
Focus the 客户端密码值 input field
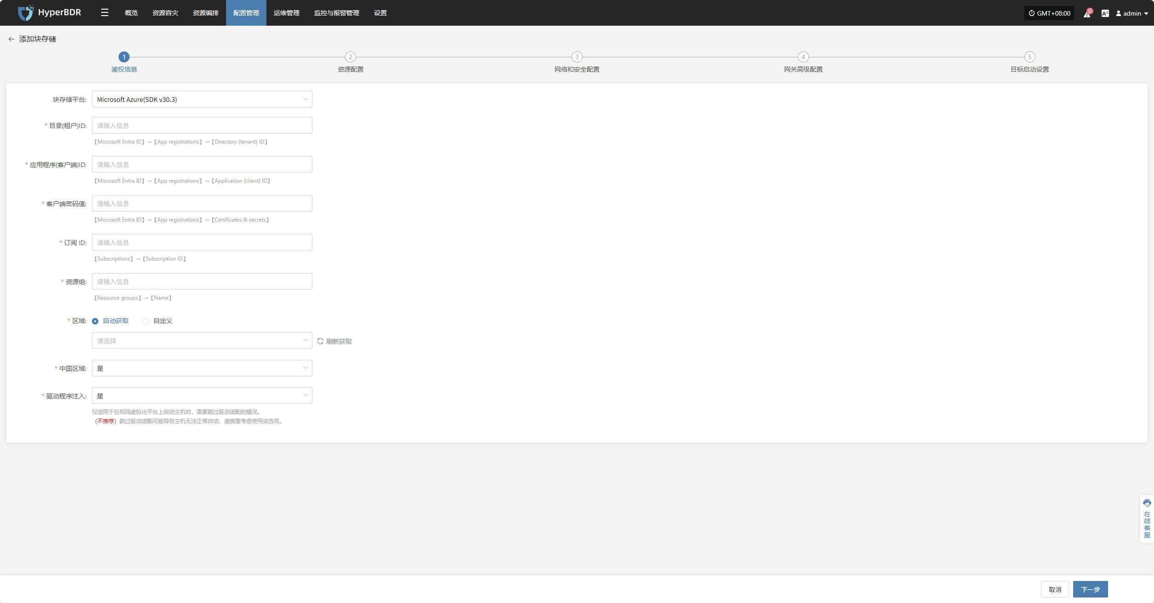point(202,203)
